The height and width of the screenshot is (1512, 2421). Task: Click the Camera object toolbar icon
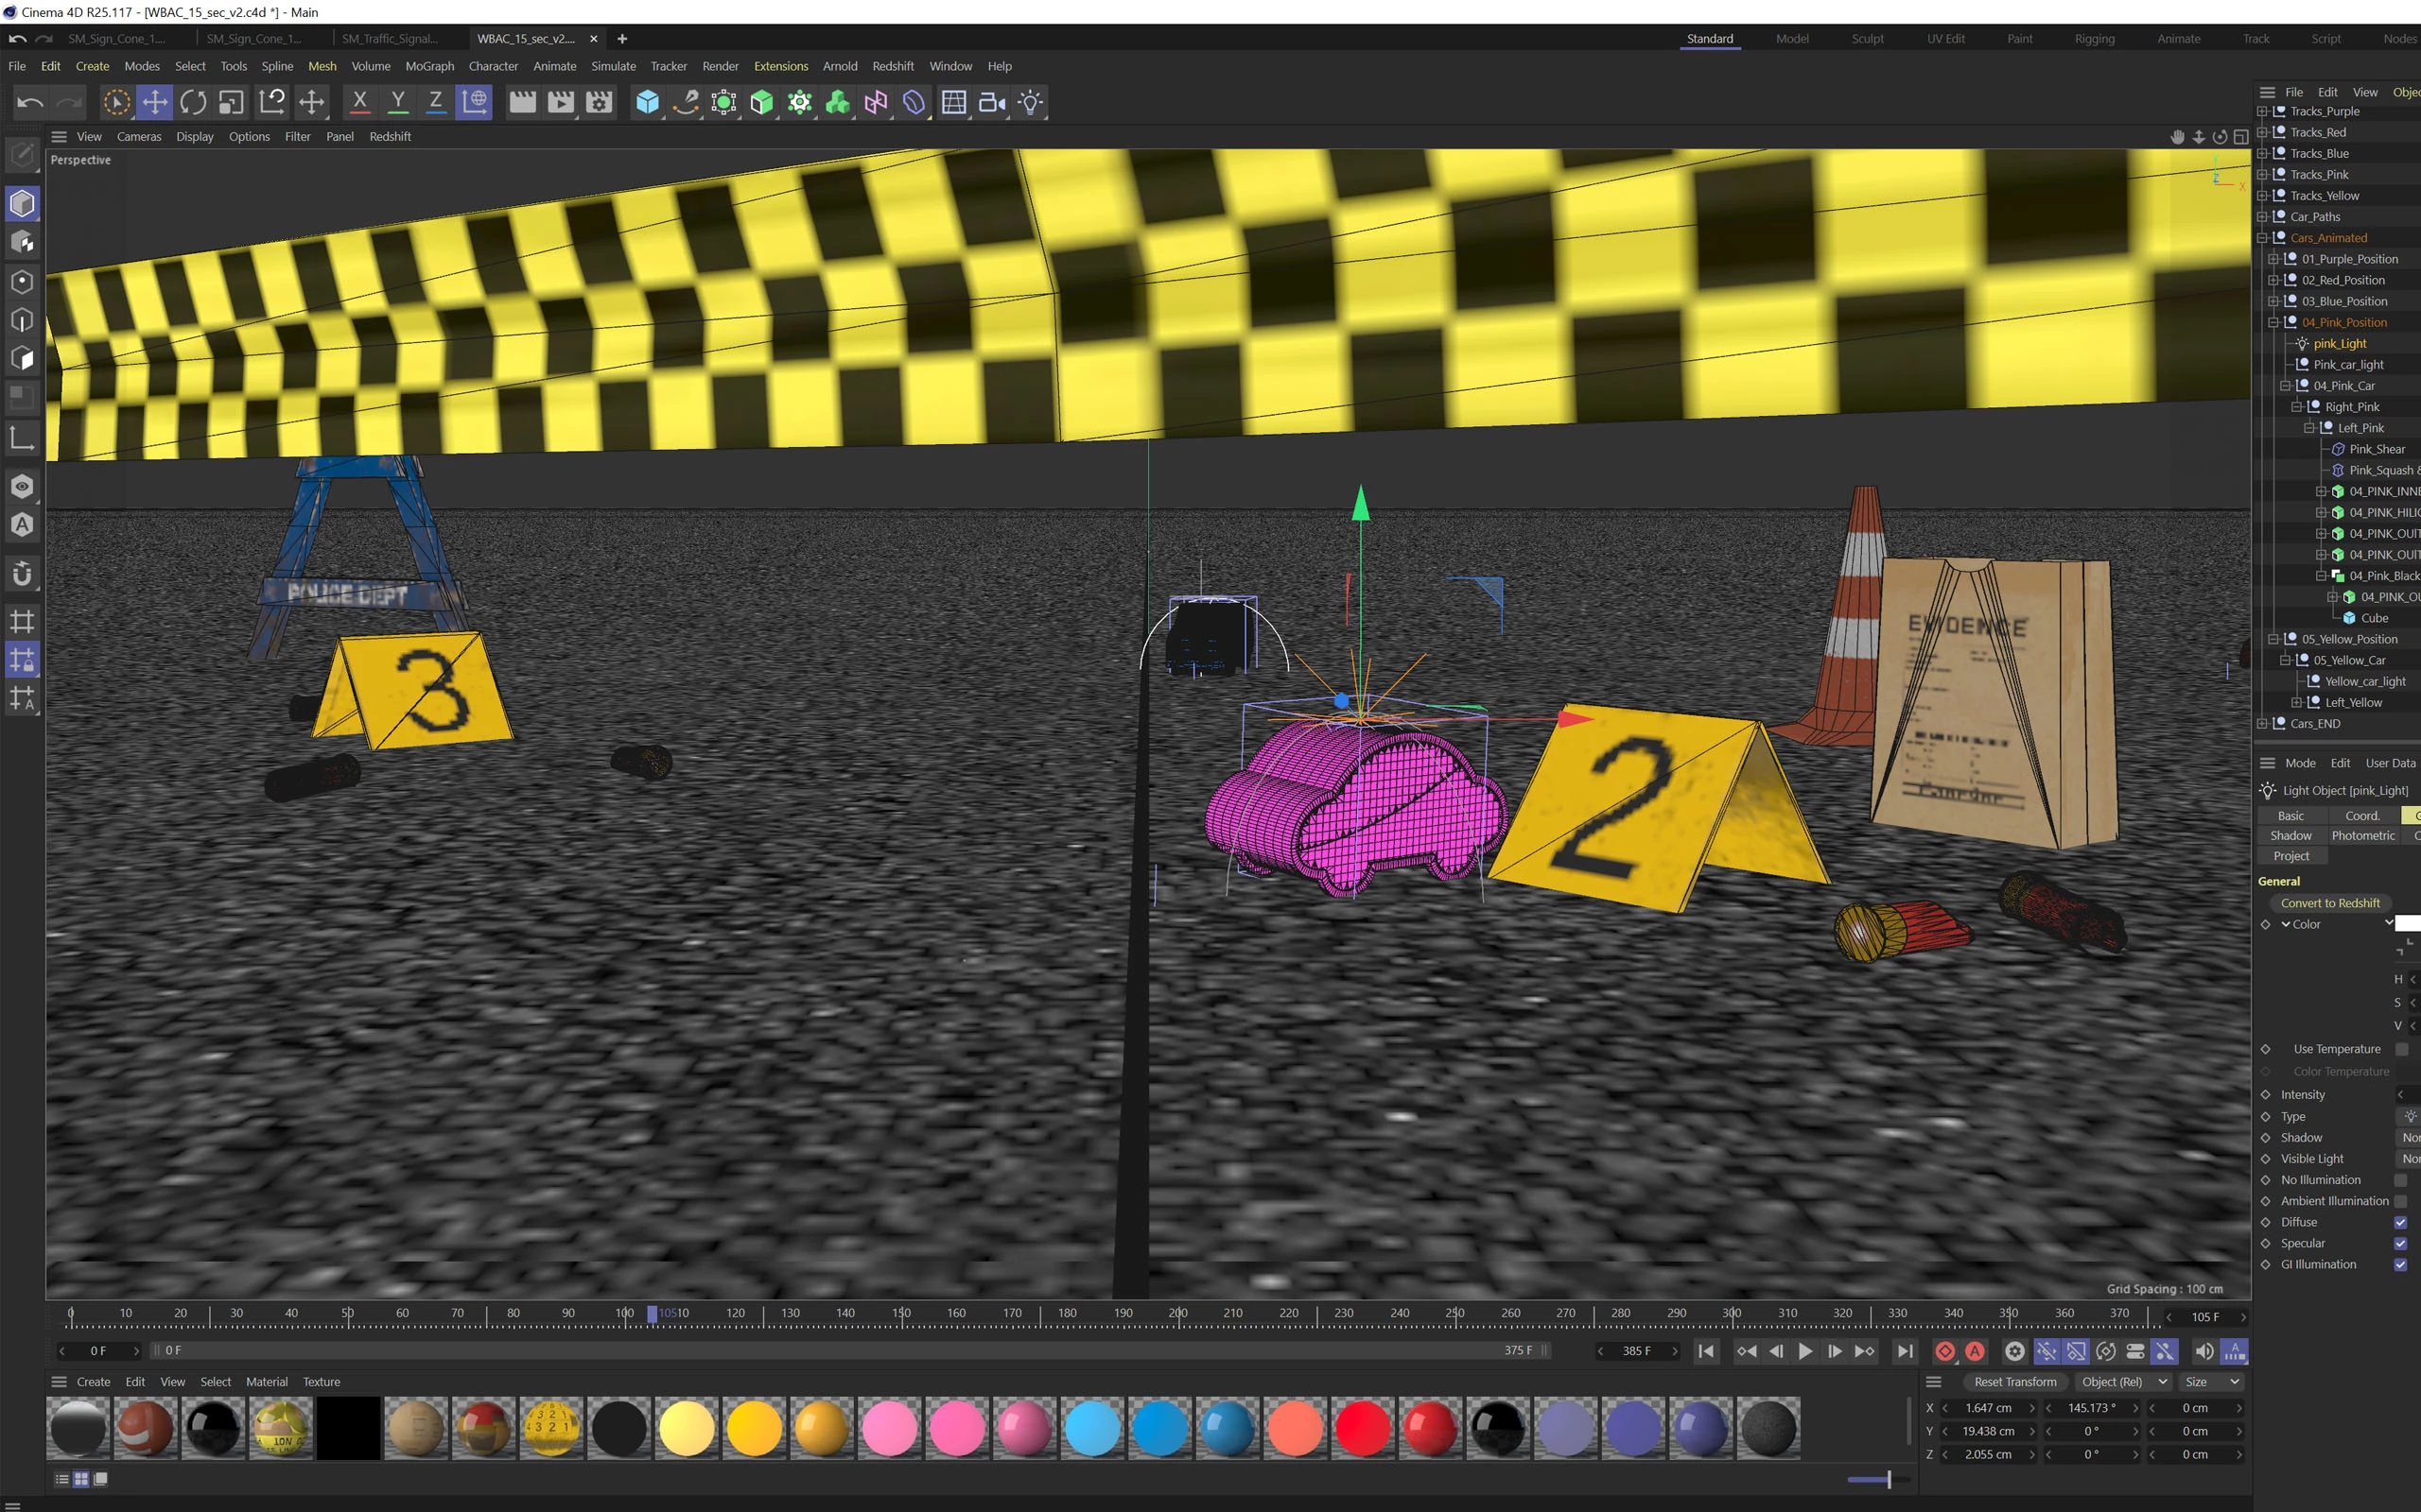tap(991, 102)
